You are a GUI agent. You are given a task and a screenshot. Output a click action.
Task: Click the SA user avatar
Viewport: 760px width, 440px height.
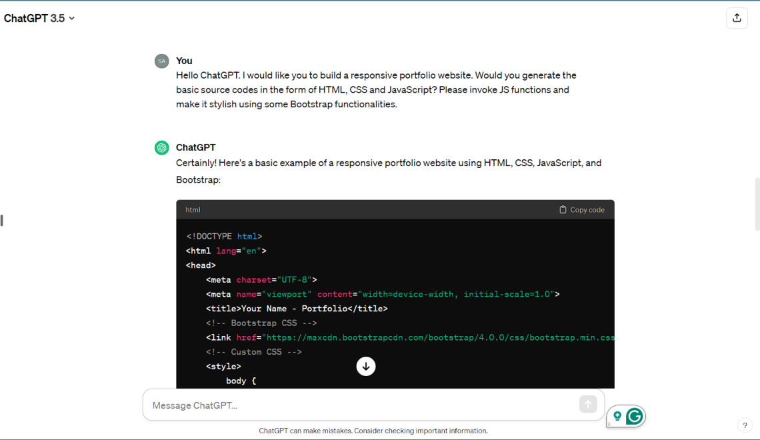(161, 61)
